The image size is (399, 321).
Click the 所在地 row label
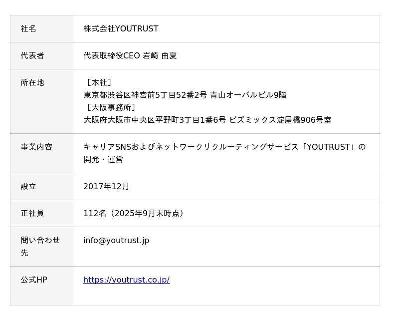pyautogui.click(x=32, y=82)
